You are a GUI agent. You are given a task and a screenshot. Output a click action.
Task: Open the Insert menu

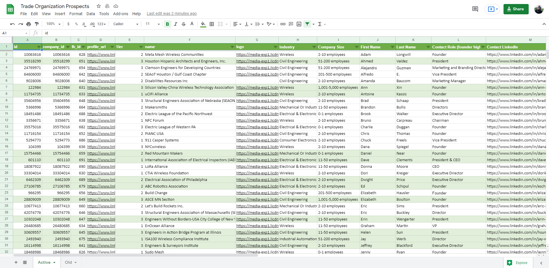click(60, 14)
